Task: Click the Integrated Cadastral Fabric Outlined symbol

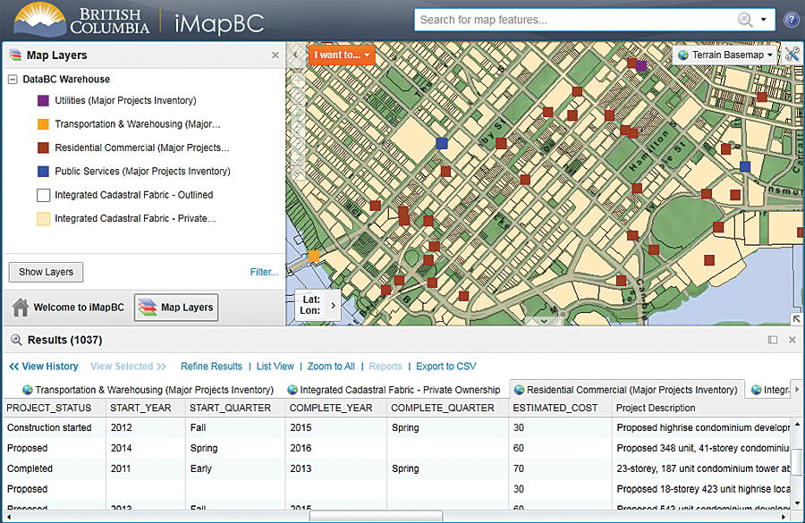Action: 44,195
